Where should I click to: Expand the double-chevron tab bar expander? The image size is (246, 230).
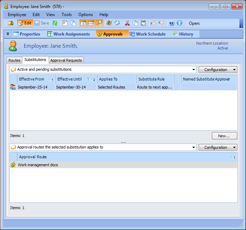tap(8, 34)
